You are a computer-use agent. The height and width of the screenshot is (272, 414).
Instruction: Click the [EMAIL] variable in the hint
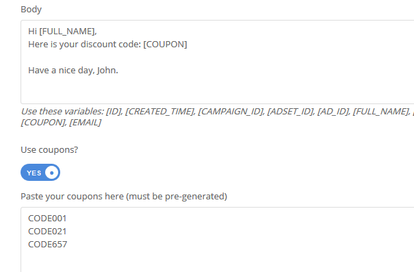click(85, 123)
